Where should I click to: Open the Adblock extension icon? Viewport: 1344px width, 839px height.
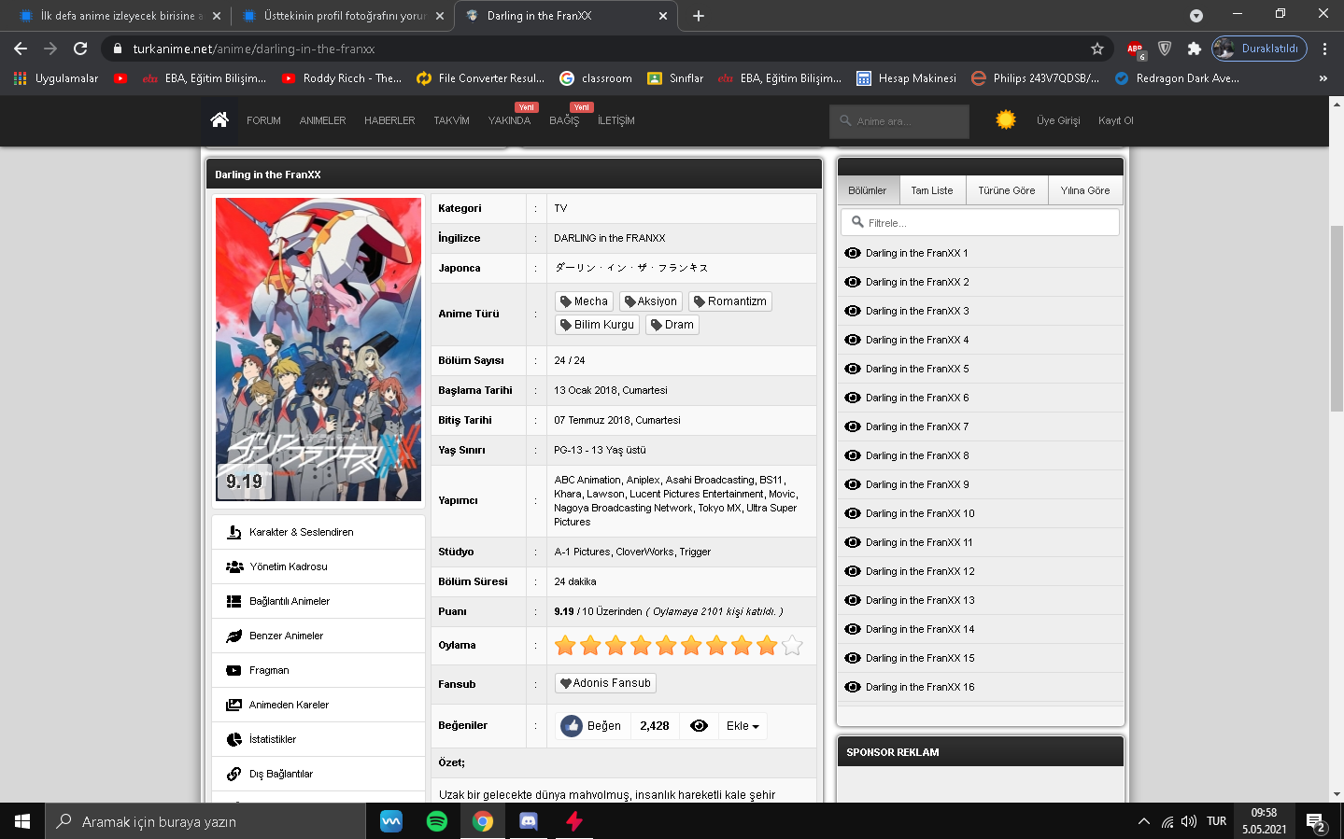click(1135, 49)
